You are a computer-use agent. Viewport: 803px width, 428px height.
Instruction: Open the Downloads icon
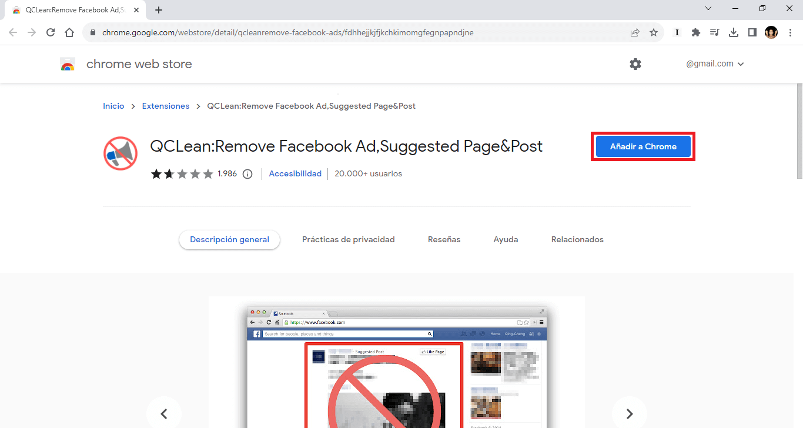pyautogui.click(x=734, y=33)
